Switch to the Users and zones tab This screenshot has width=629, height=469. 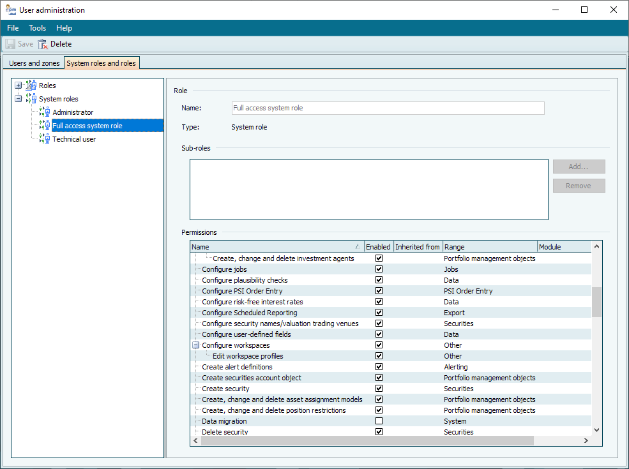coord(34,63)
